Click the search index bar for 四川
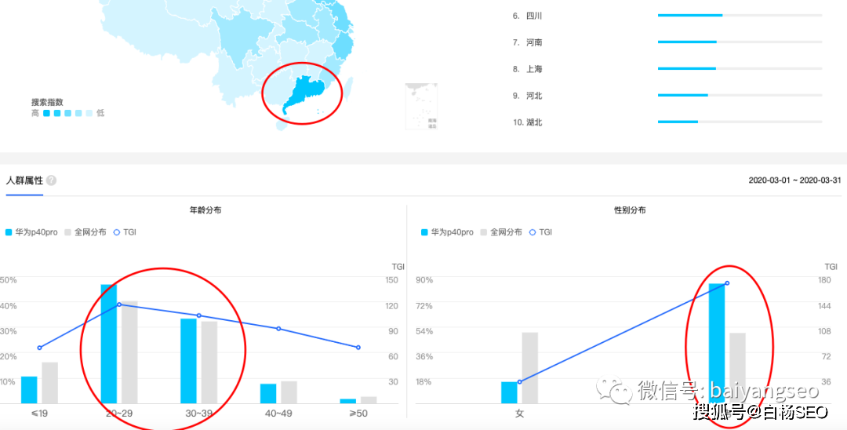Screen dimensions: 847x430 click(740, 15)
